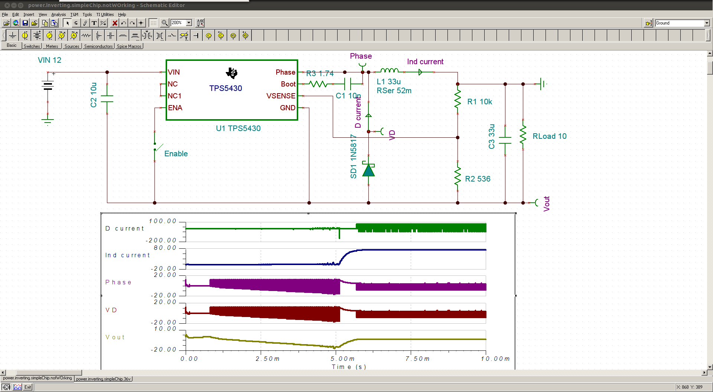This screenshot has height=392, width=713.
Task: Open the Help menu
Action: click(122, 14)
